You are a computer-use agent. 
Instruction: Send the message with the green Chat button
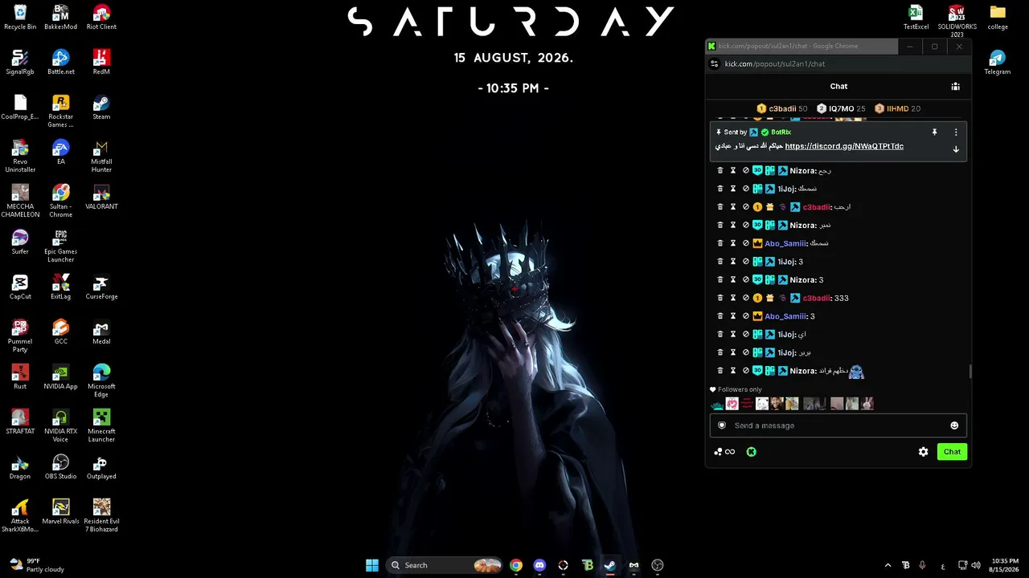tap(952, 452)
